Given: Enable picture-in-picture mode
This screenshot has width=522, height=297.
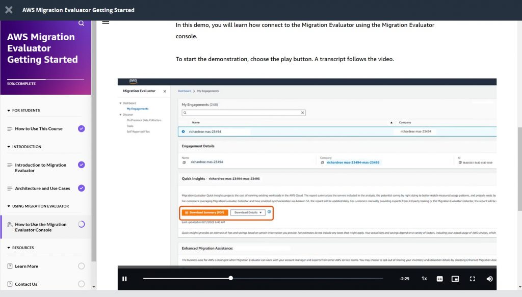Looking at the screenshot, I should pyautogui.click(x=455, y=279).
